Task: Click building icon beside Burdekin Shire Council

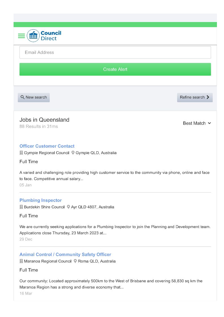Action: tap(21, 207)
